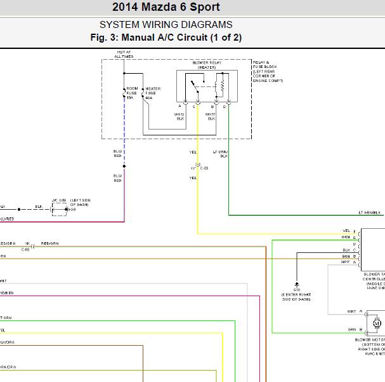Click the blower motor M symbol
Viewport: 385px width, 382px height.
(x=377, y=324)
